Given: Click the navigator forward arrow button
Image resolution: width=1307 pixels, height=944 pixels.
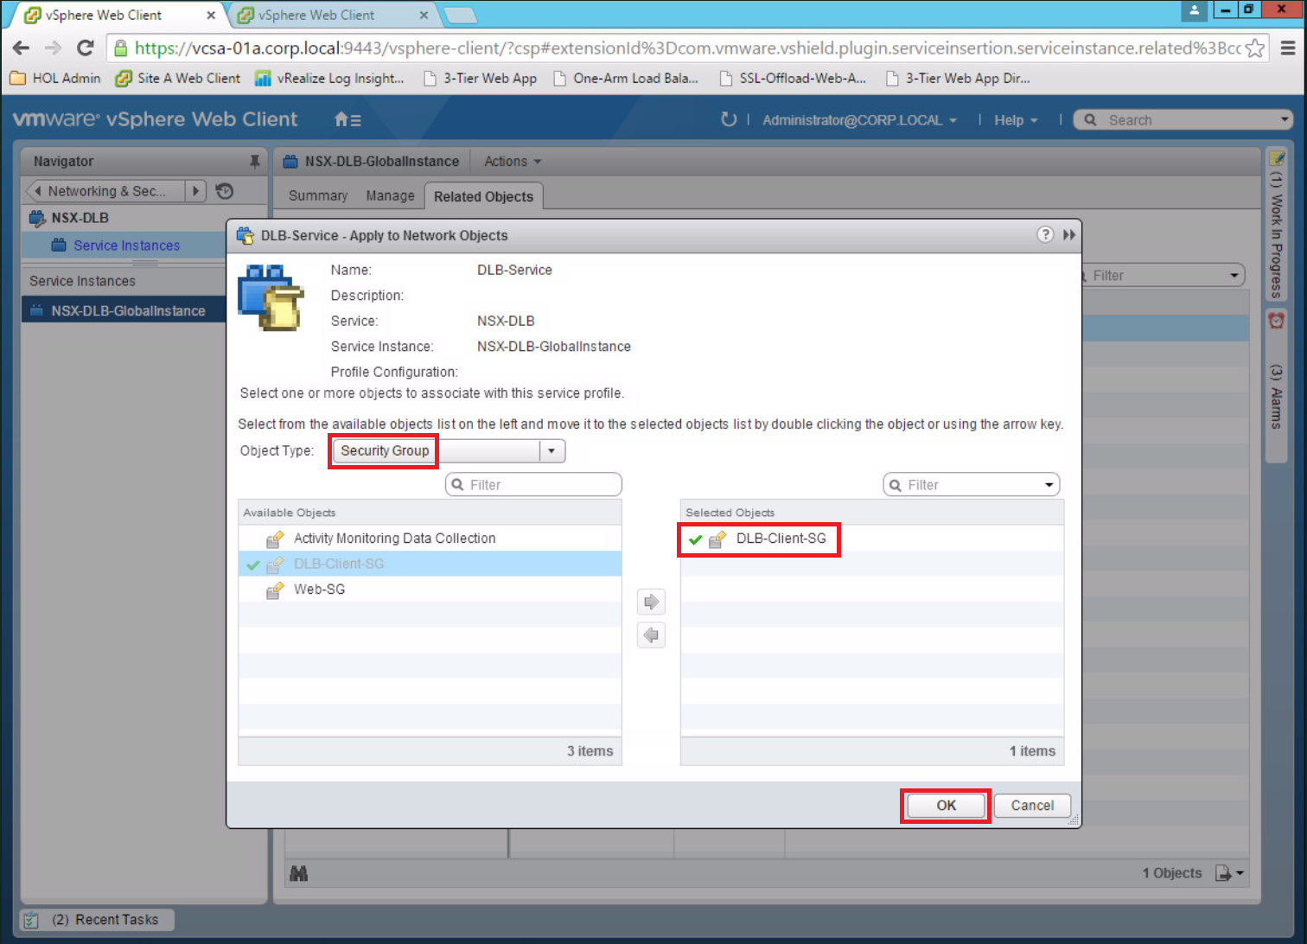Looking at the screenshot, I should [x=196, y=191].
